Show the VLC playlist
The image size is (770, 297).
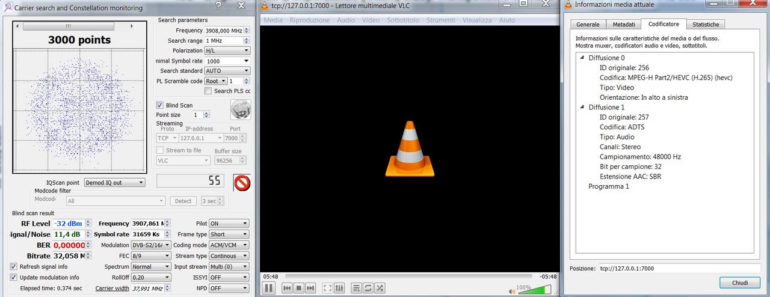(357, 289)
